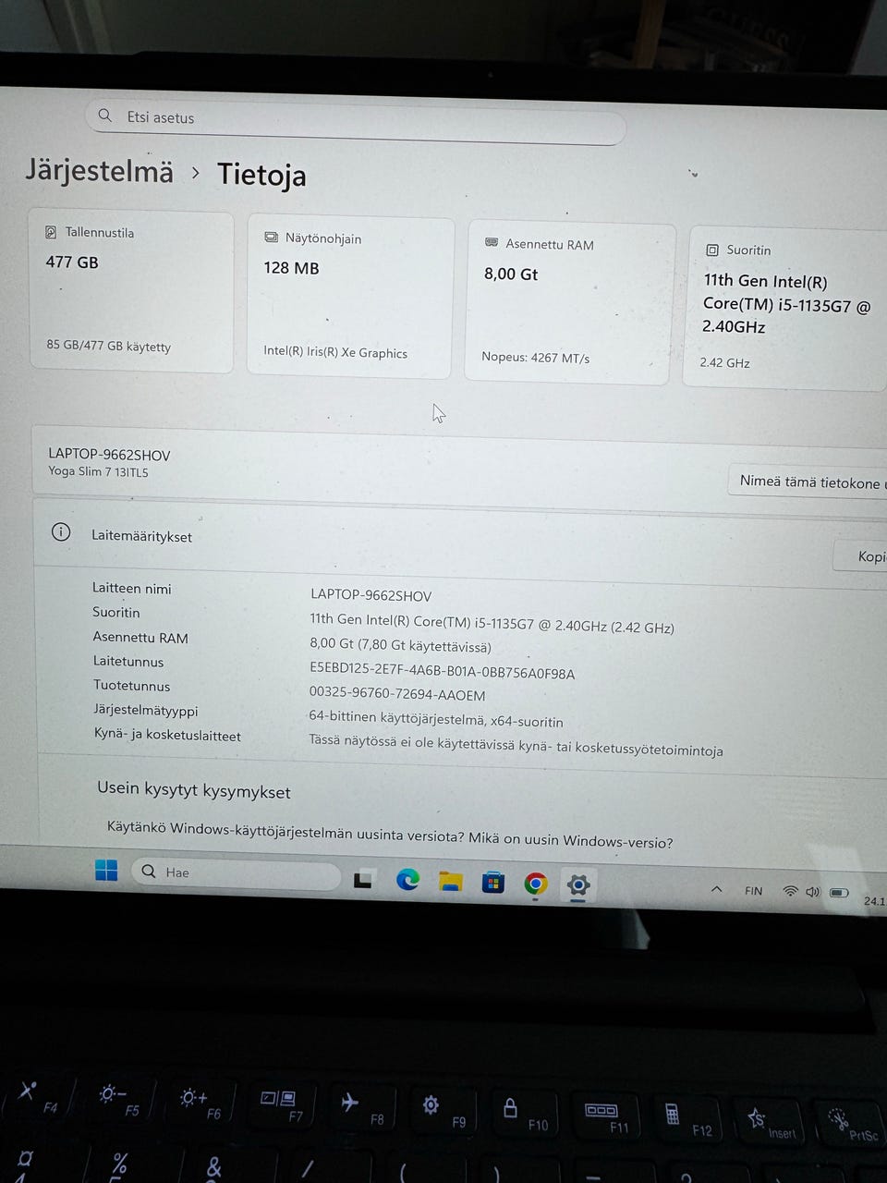887x1183 pixels.
Task: Click the Tuotetunnus value 00325-96760-72694-AAOEM
Action: [x=397, y=695]
